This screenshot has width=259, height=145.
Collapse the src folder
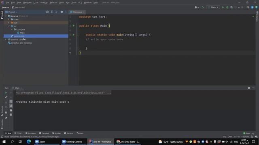(9, 26)
